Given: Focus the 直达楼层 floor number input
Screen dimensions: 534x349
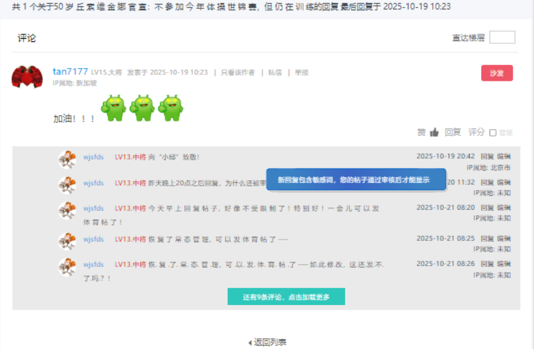Looking at the screenshot, I should point(502,38).
